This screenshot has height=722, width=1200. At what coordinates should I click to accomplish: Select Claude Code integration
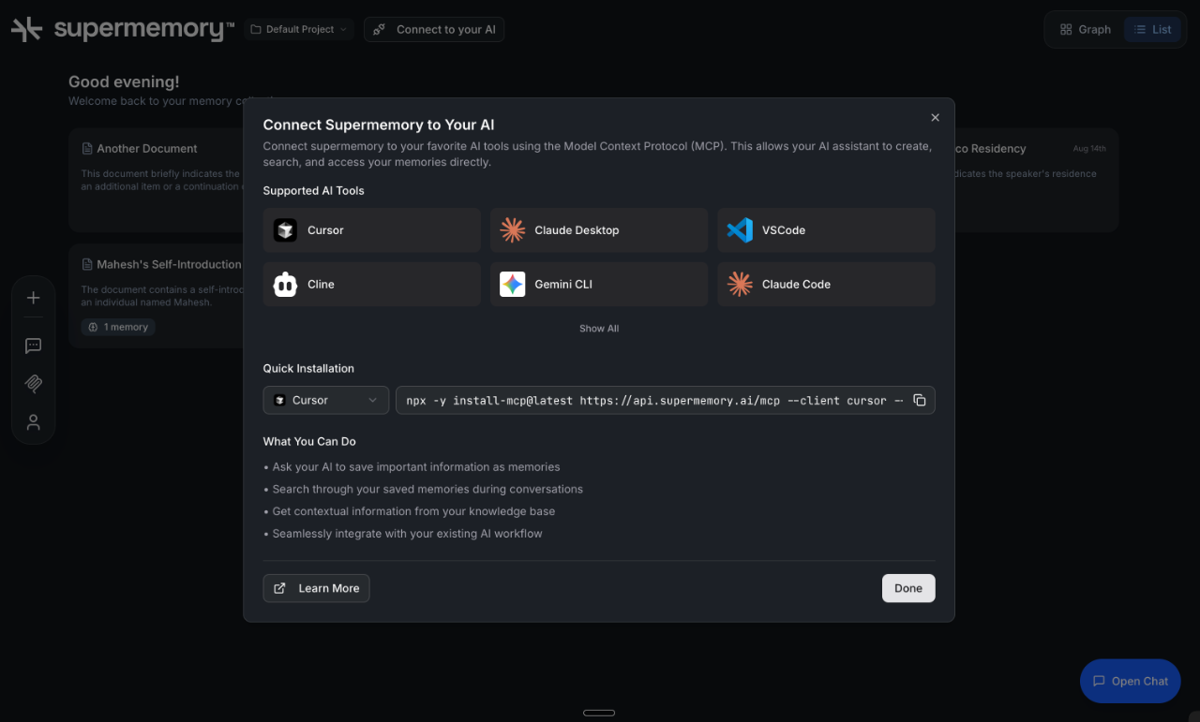(x=825, y=284)
